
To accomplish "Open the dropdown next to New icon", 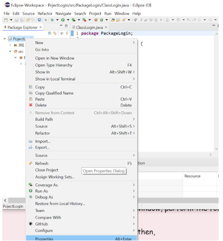I will (x=11, y=20).
